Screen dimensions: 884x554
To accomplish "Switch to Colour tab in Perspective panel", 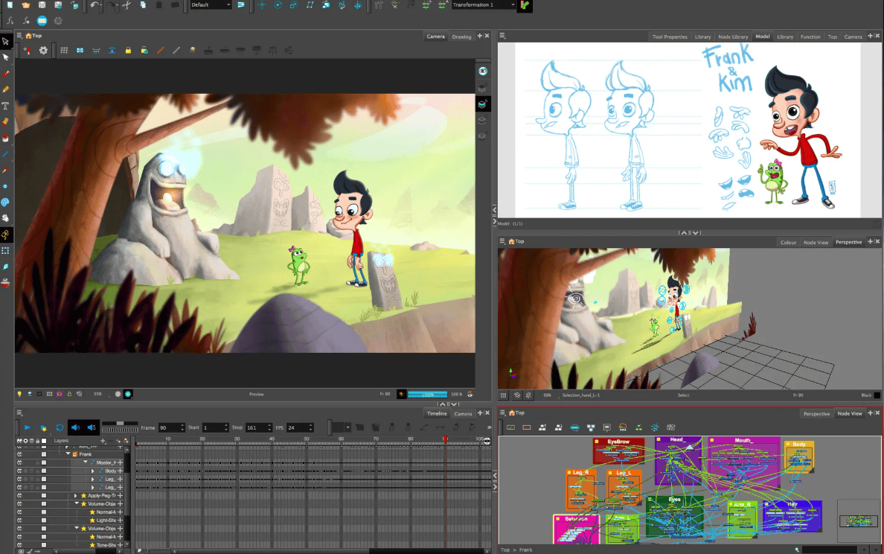I will 788,243.
